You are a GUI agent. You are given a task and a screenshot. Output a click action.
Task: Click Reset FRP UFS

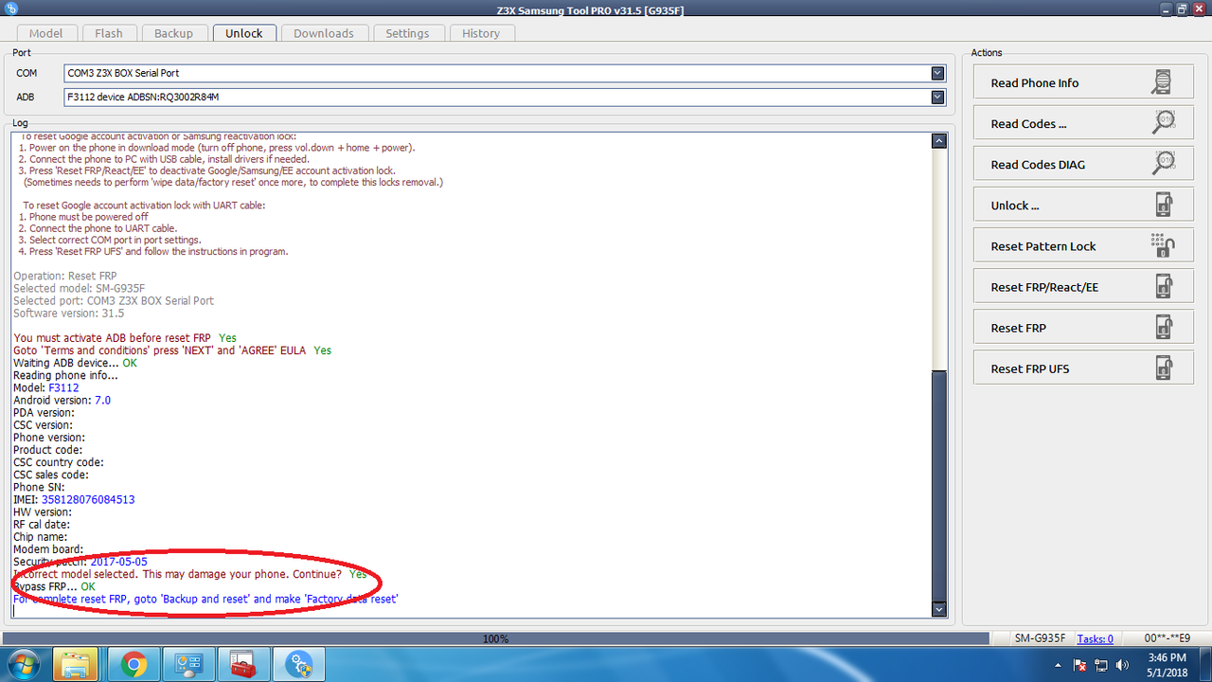1083,368
